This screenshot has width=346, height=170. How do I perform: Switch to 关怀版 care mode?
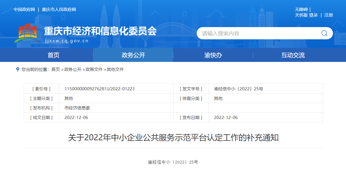point(301,15)
